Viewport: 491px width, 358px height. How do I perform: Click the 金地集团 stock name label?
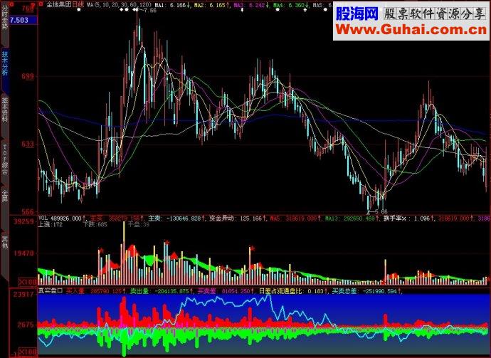[x=59, y=5]
